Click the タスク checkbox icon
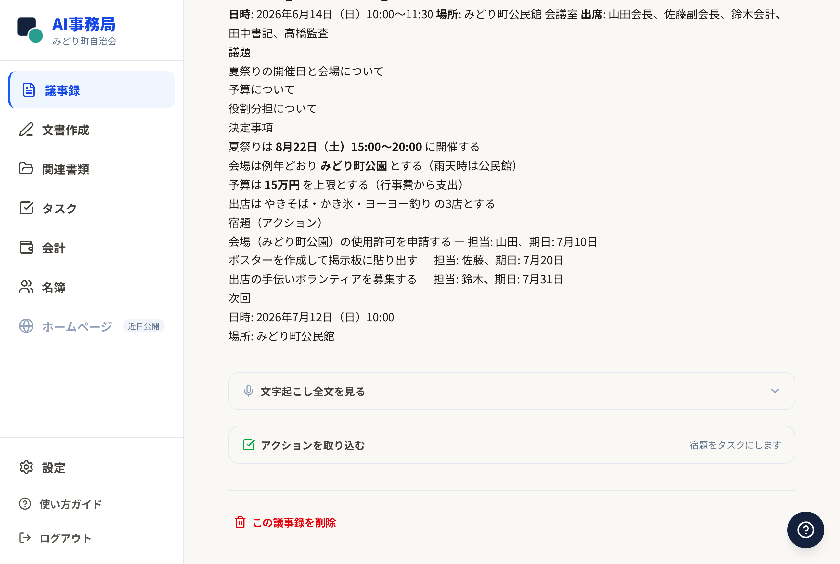 pos(26,208)
